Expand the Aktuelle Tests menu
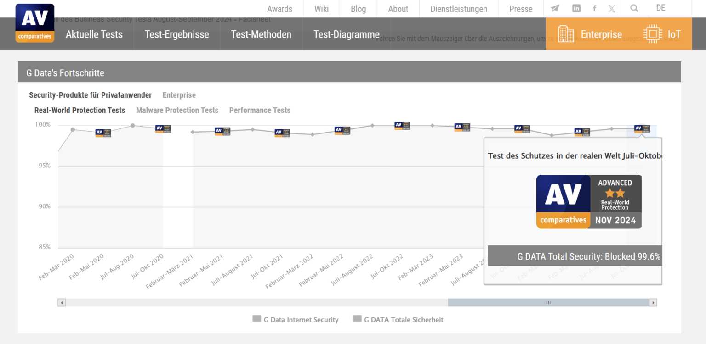The width and height of the screenshot is (706, 344). 94,34
